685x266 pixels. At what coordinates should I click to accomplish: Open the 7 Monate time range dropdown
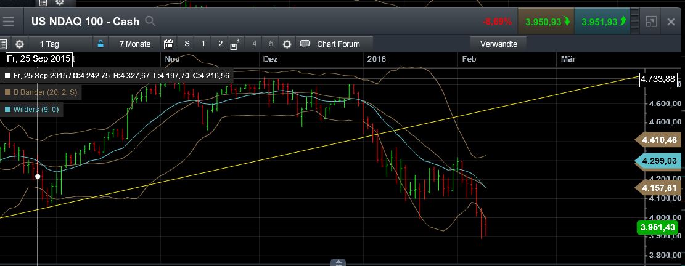point(135,44)
